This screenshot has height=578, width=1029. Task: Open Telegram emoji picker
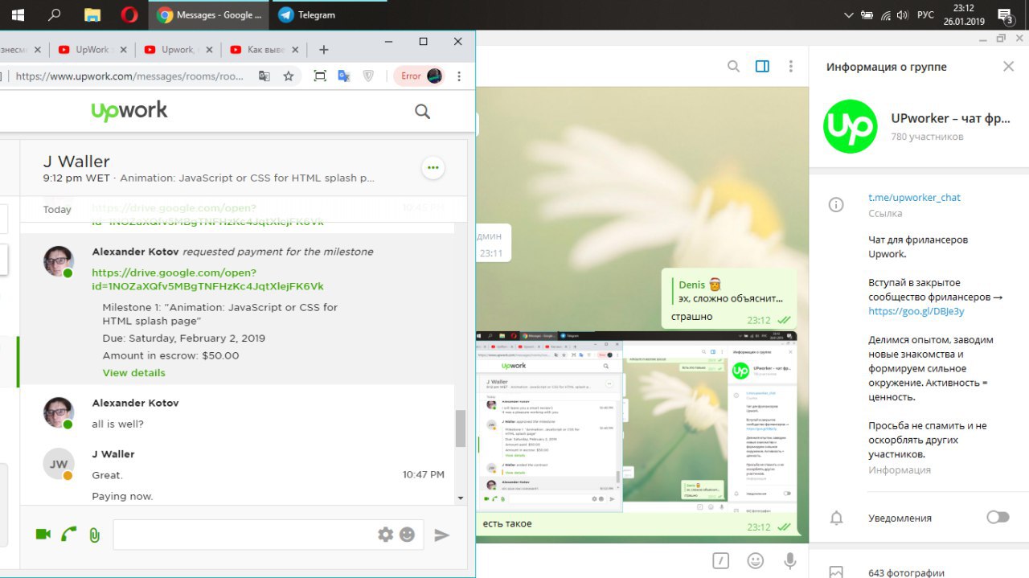coord(756,560)
